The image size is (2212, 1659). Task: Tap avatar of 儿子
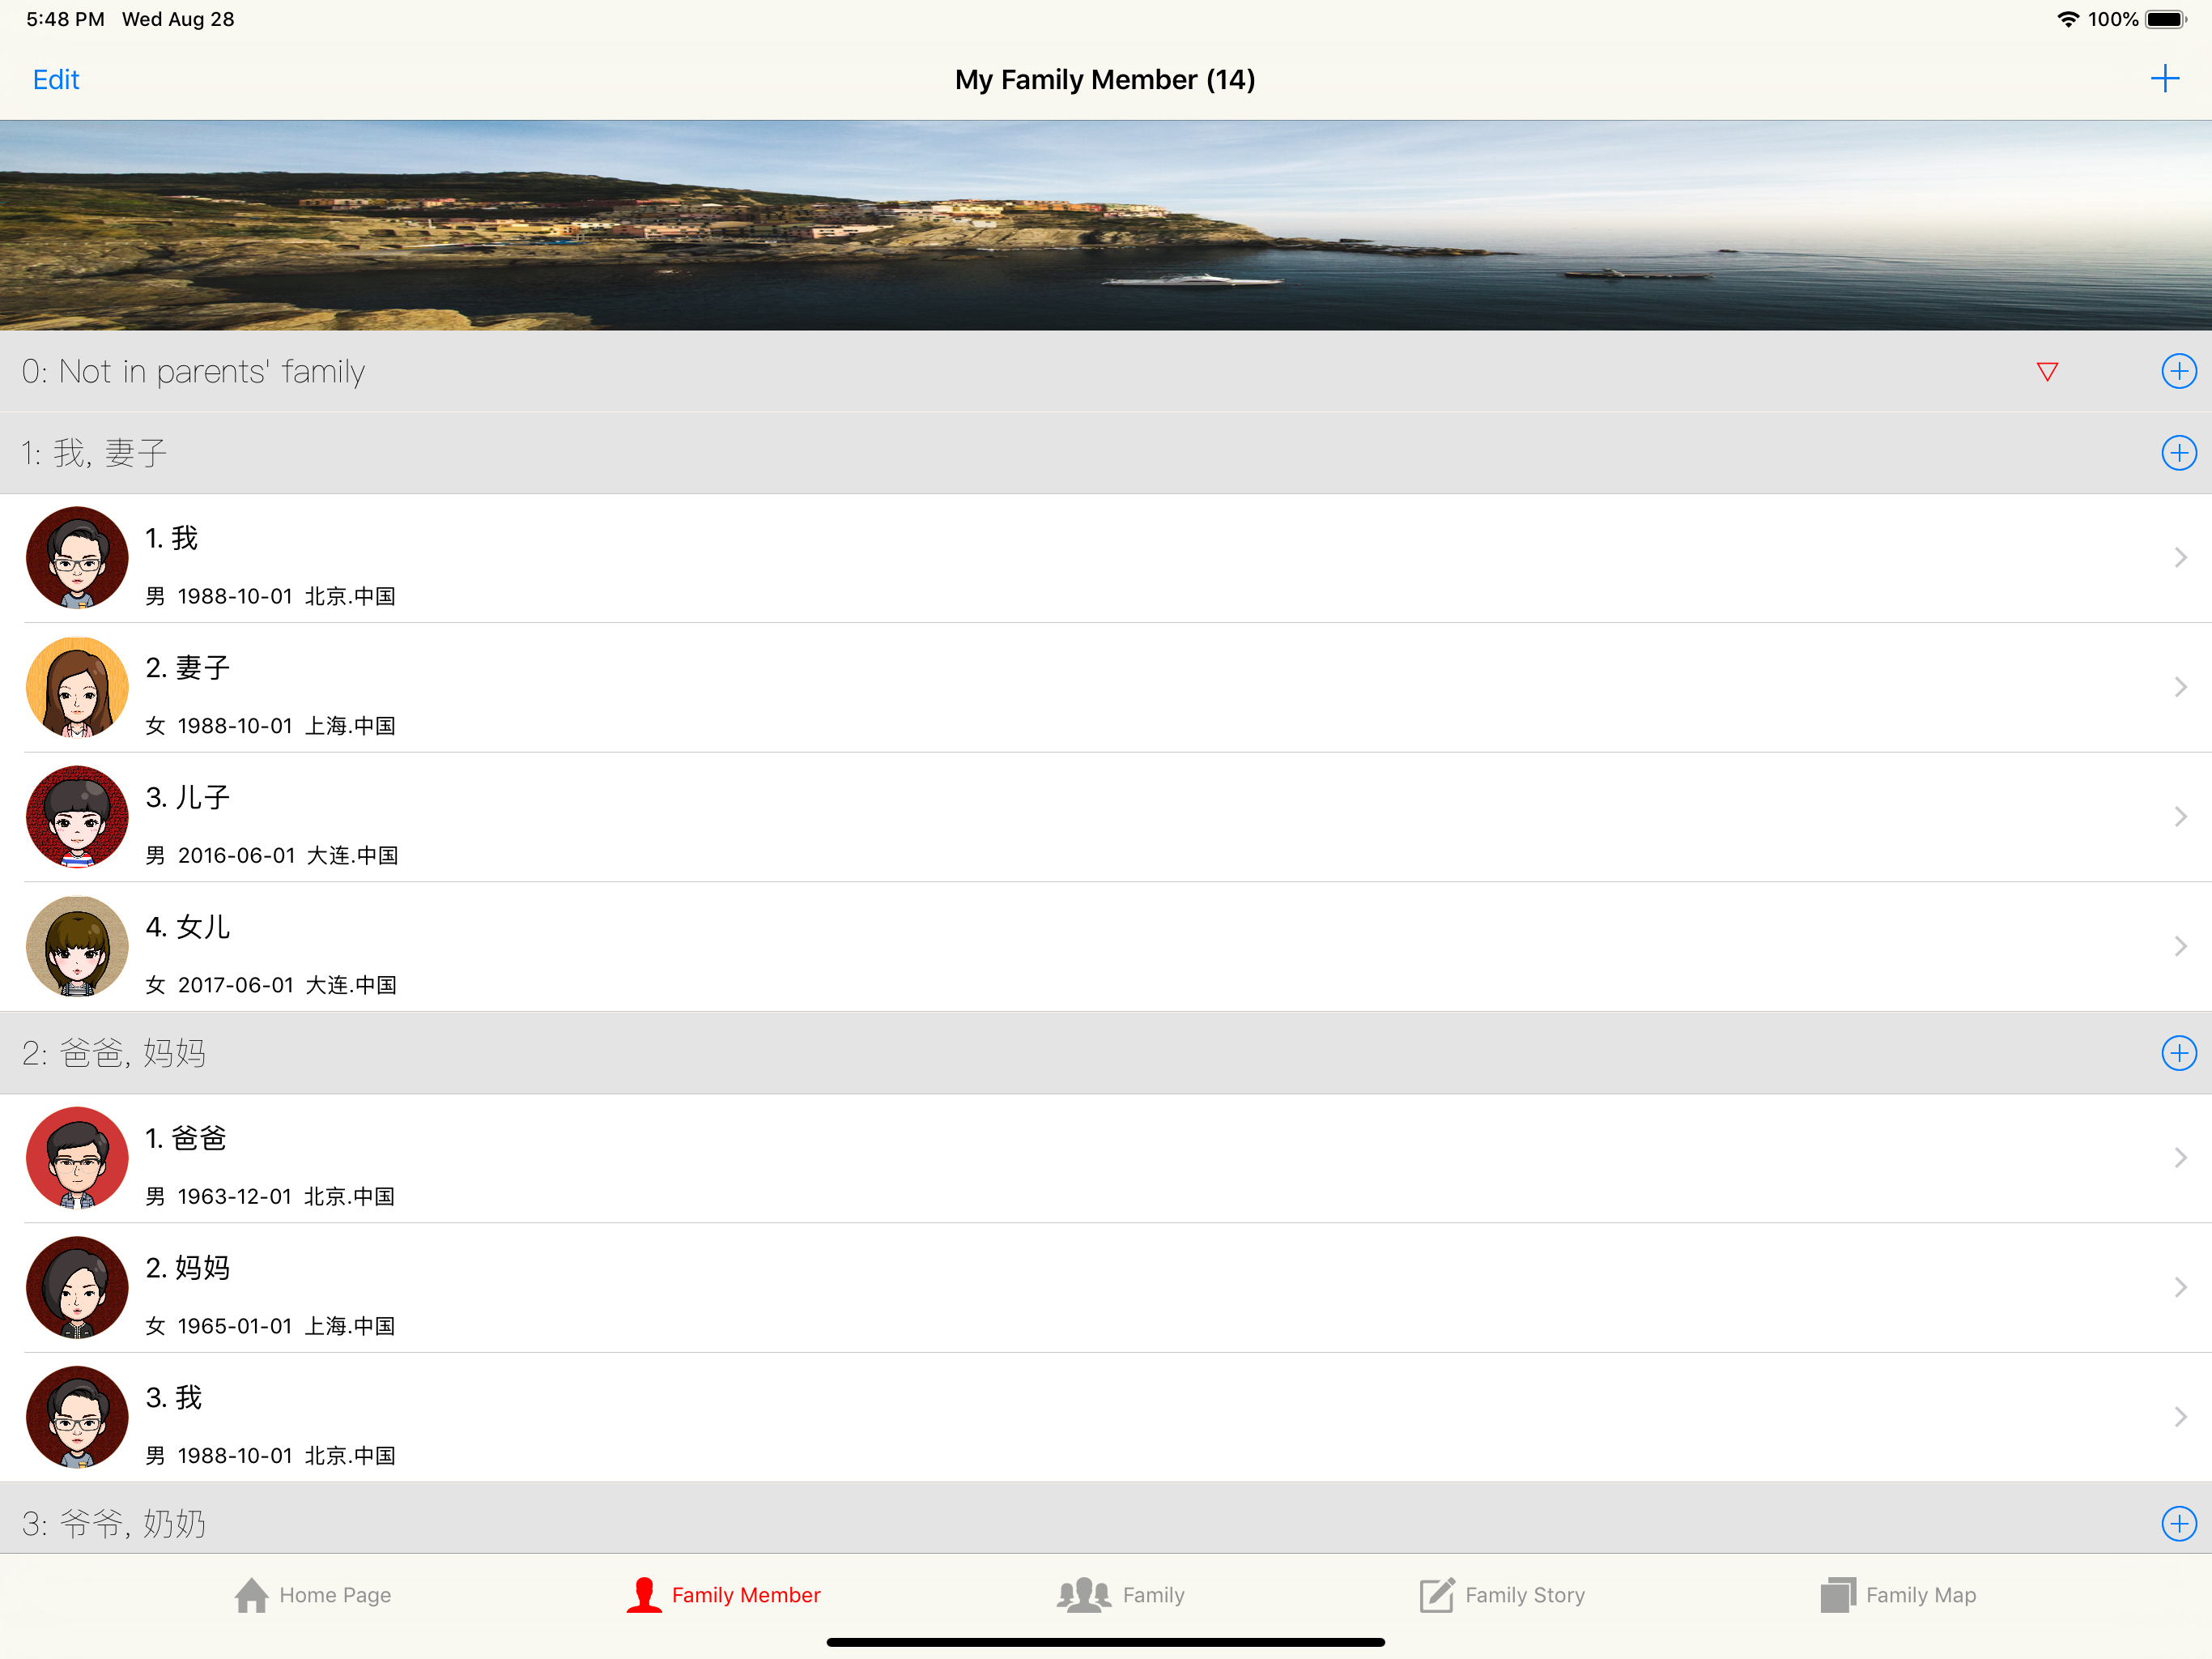[x=77, y=817]
